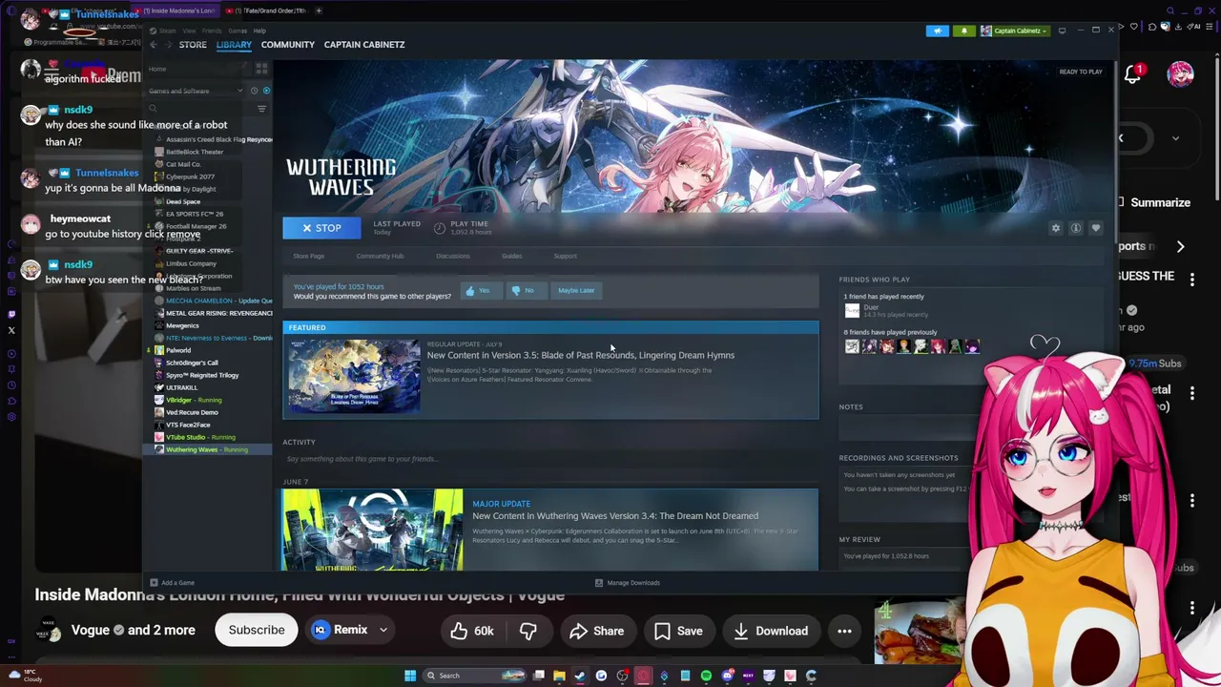Open advanced library filter options

click(x=261, y=109)
